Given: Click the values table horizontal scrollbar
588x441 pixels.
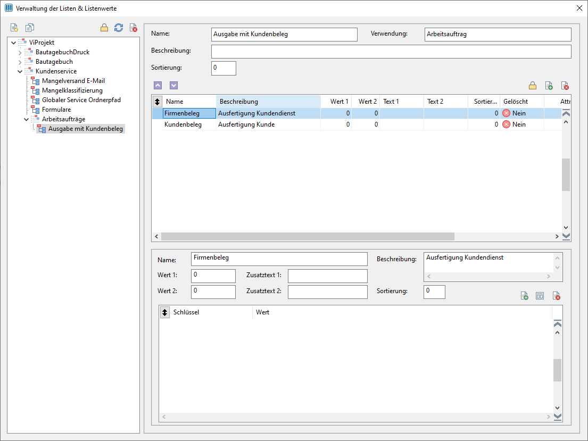Looking at the screenshot, I should [308, 236].
